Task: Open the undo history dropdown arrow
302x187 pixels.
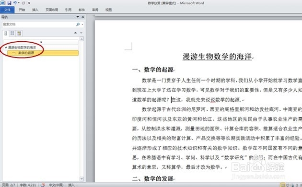Action: point(19,3)
